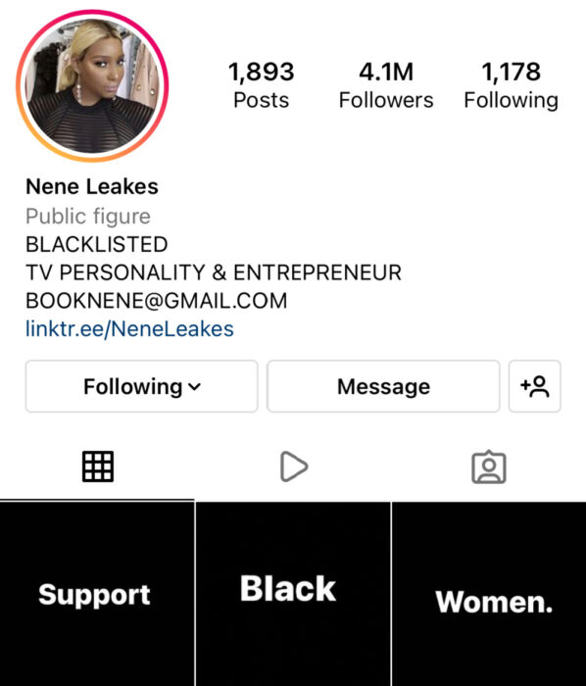Expand the Following dropdown button

pyautogui.click(x=142, y=386)
